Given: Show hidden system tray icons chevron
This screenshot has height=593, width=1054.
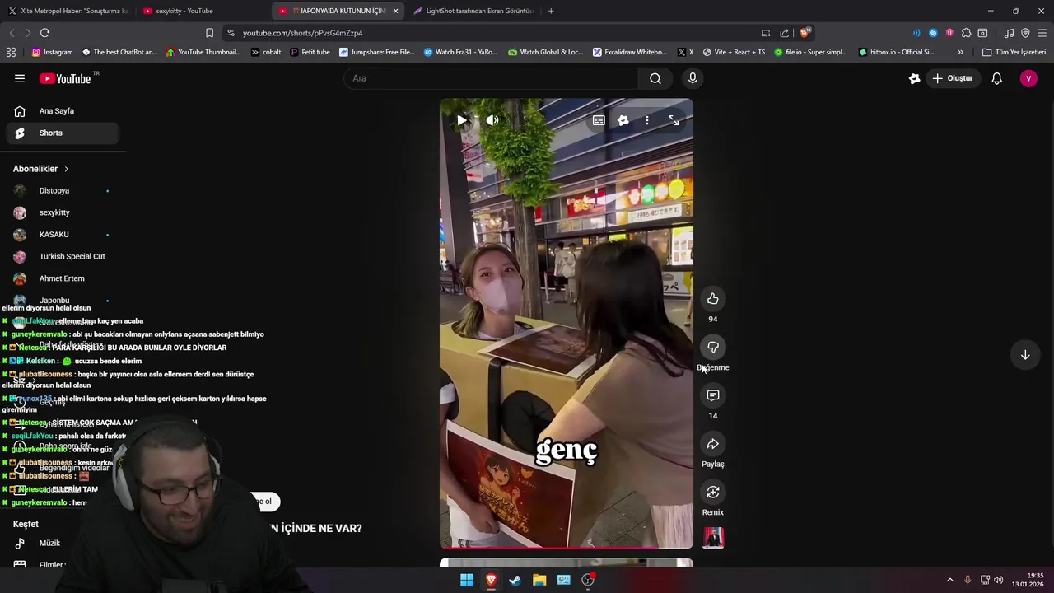Looking at the screenshot, I should pyautogui.click(x=949, y=580).
